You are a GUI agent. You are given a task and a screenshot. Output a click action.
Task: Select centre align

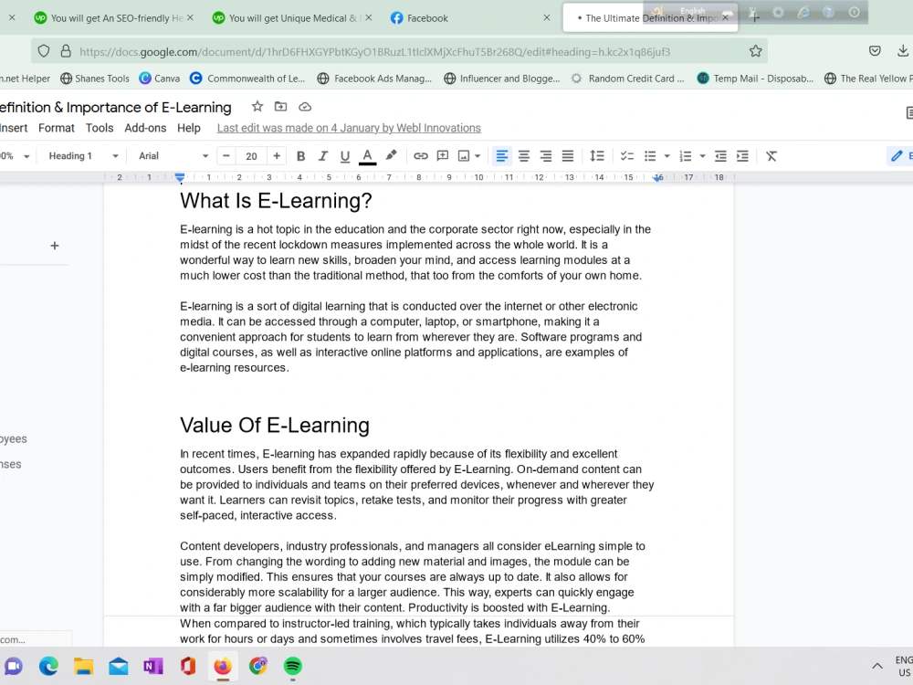523,156
